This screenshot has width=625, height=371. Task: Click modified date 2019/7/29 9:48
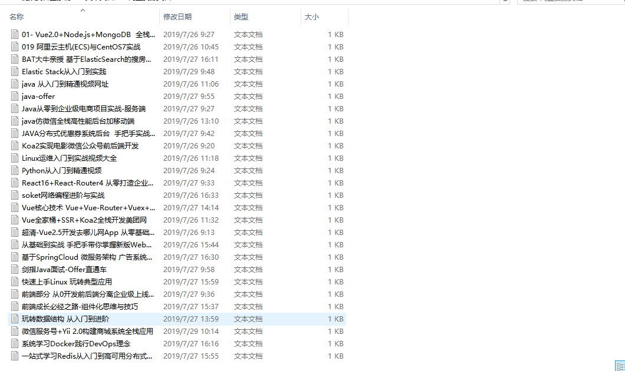189,72
